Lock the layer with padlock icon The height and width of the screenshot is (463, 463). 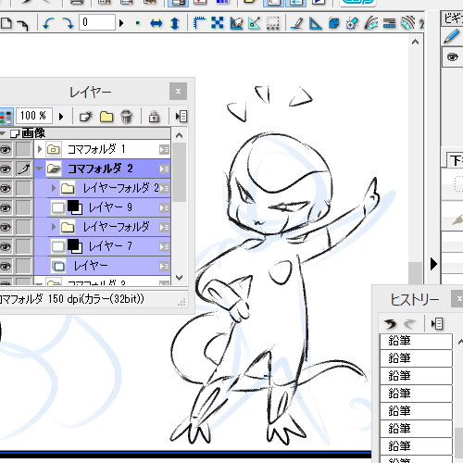tap(154, 117)
